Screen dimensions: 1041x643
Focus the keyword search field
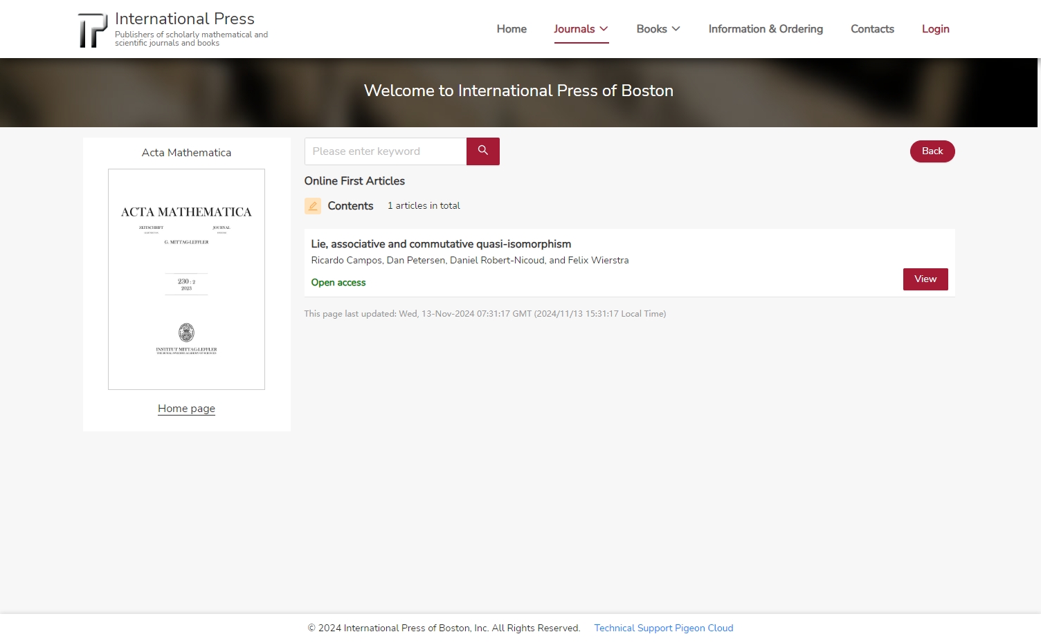click(386, 151)
